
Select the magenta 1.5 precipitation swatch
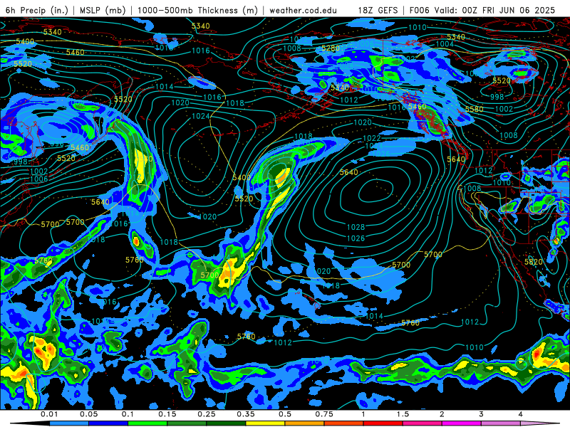coord(423,423)
